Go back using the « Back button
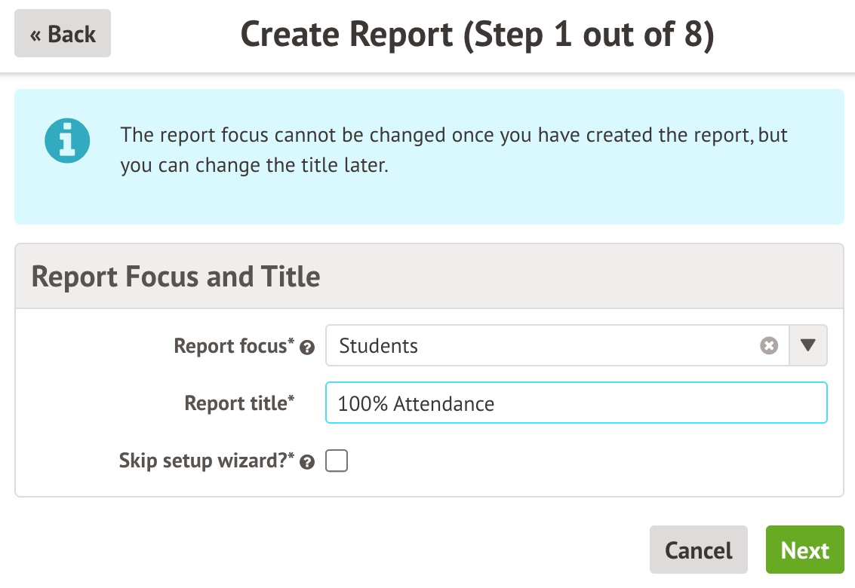Image resolution: width=855 pixels, height=588 pixels. [x=63, y=34]
